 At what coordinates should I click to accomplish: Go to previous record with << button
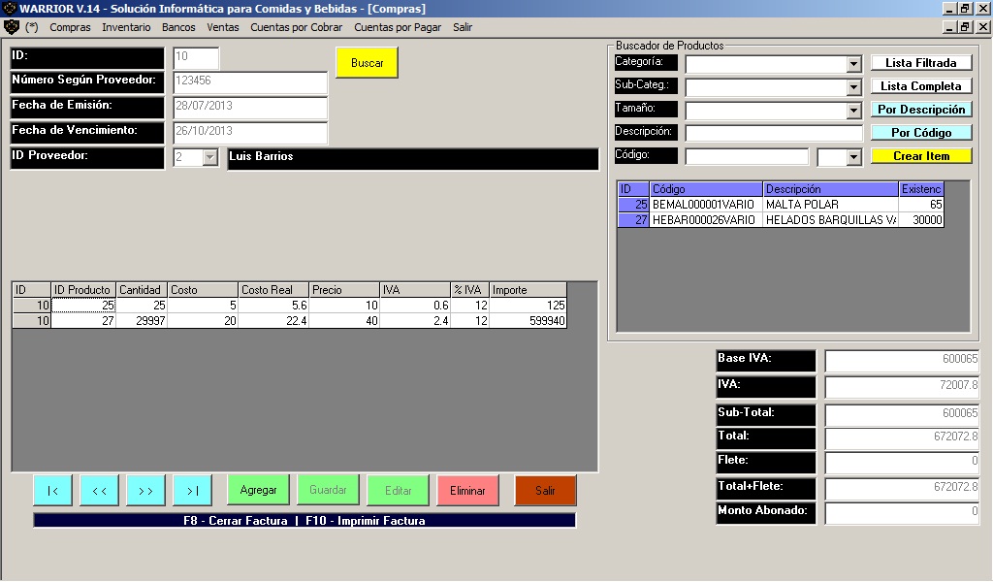99,491
